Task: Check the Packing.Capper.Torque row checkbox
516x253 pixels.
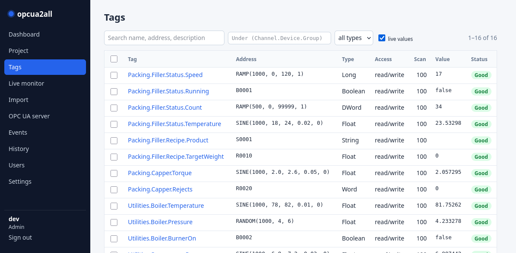Action: tap(114, 173)
